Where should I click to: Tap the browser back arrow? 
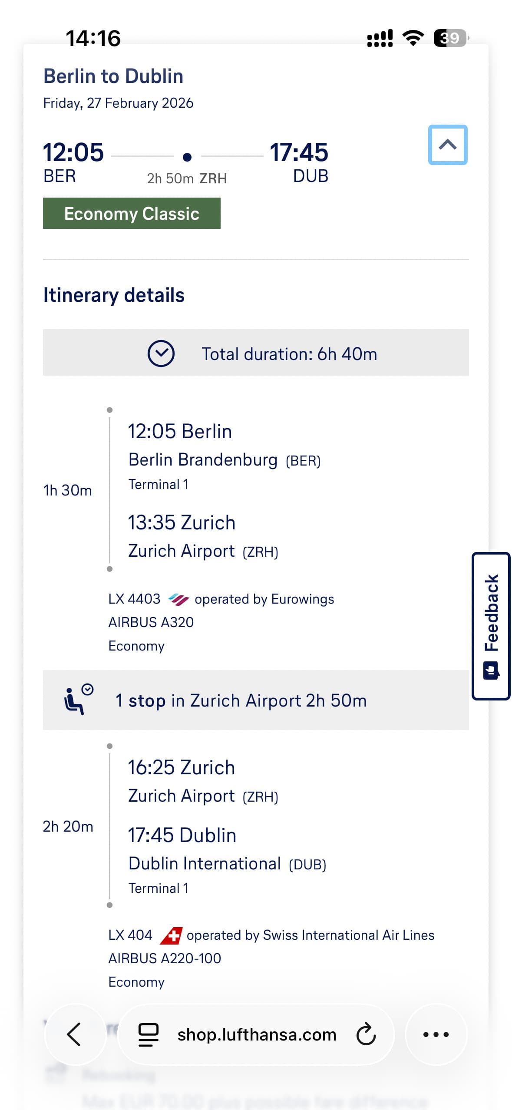75,1034
